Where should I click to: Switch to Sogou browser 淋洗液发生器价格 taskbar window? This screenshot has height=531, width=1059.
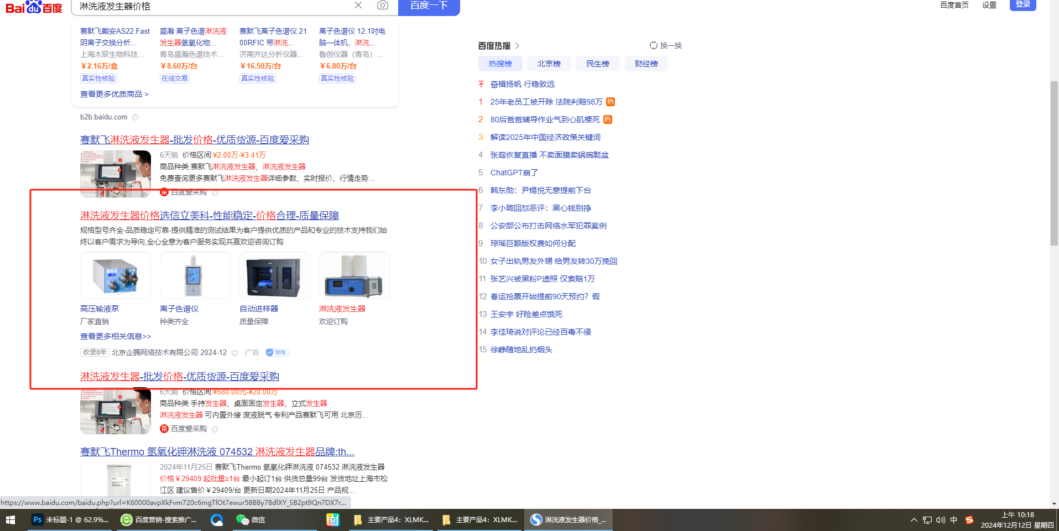(568, 520)
